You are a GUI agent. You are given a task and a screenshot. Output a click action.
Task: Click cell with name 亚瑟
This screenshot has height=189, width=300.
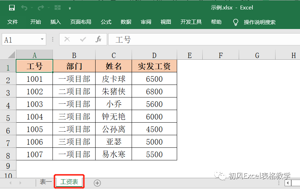click(x=114, y=141)
